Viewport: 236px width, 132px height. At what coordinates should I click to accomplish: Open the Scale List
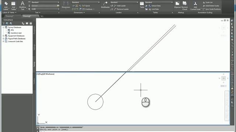(x=208, y=3)
